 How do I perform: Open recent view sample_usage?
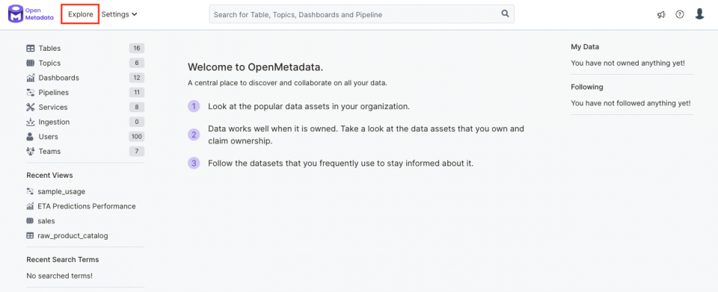61,191
